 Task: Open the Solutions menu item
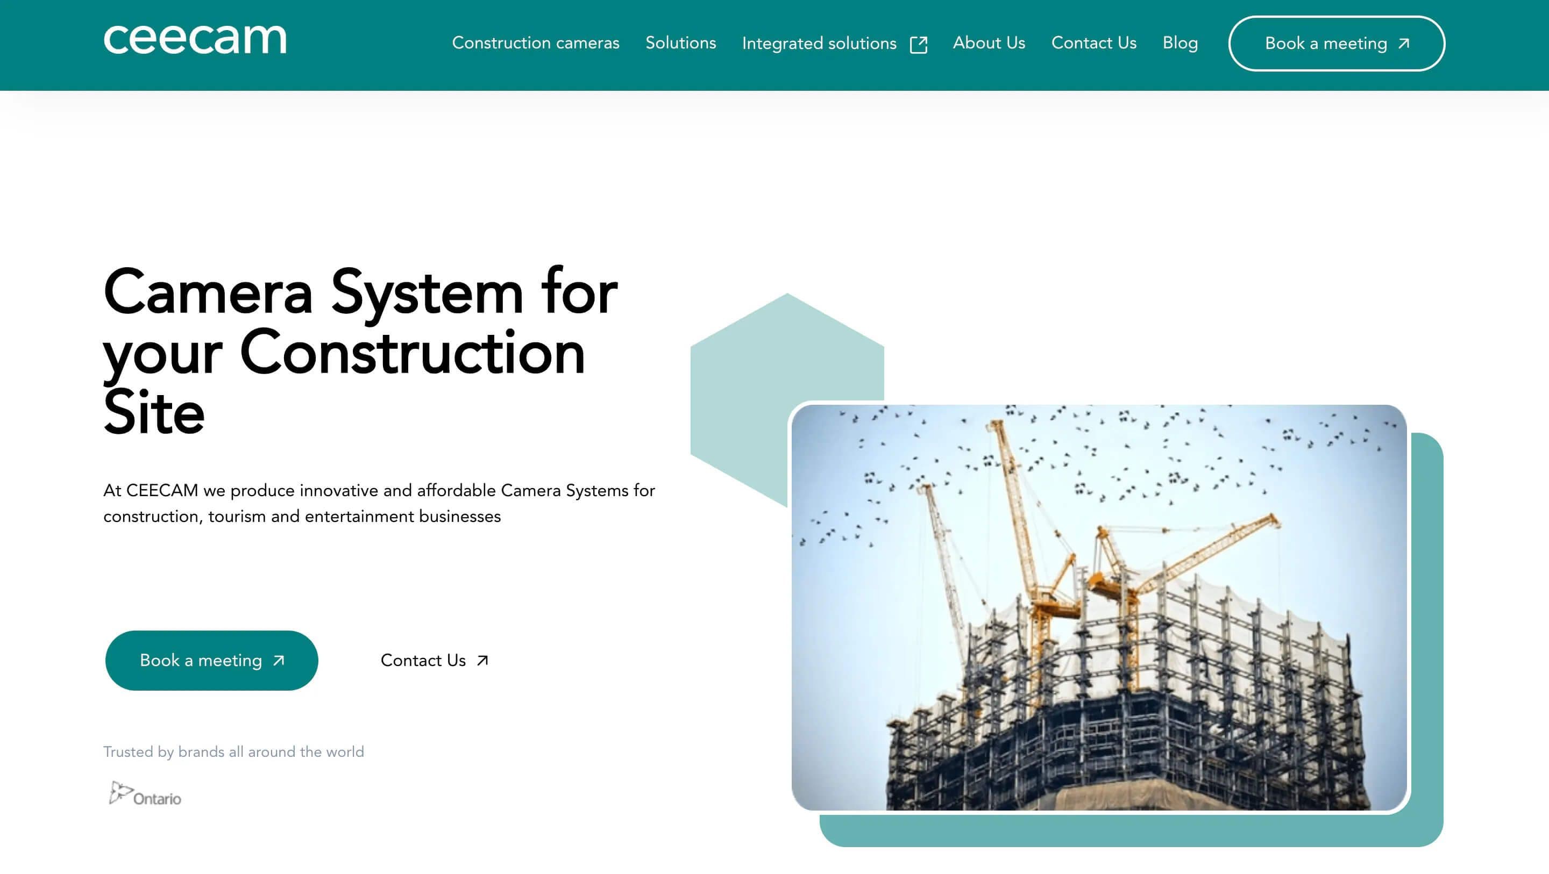tap(680, 44)
